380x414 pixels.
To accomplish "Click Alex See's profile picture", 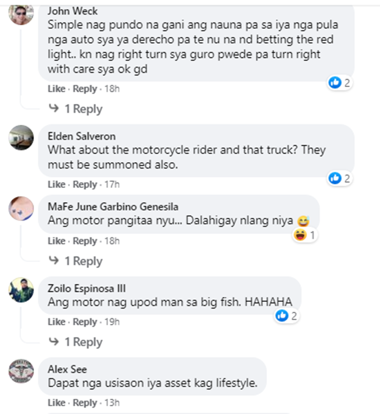I will click(x=22, y=371).
